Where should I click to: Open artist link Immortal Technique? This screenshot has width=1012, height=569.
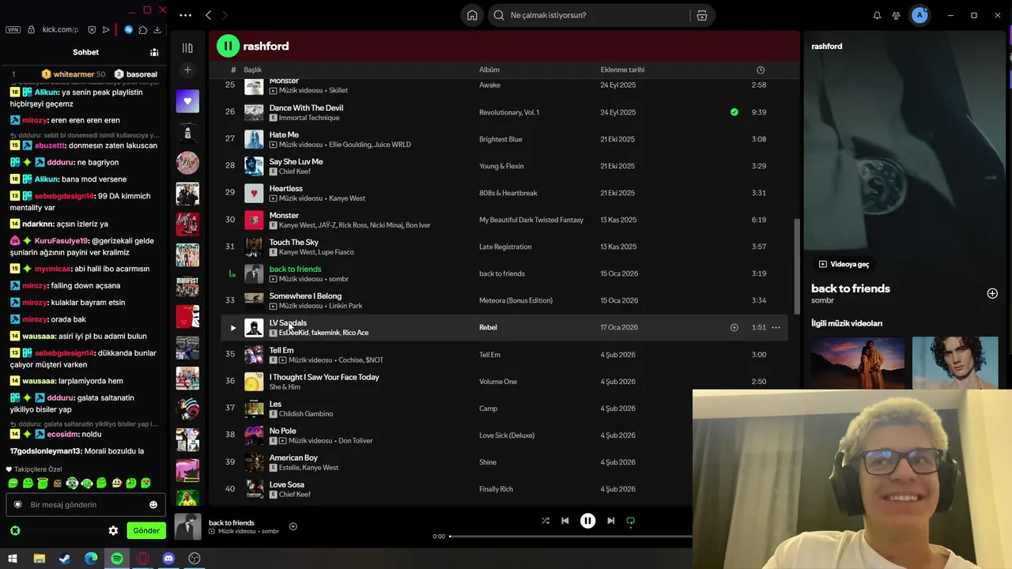pyautogui.click(x=309, y=118)
